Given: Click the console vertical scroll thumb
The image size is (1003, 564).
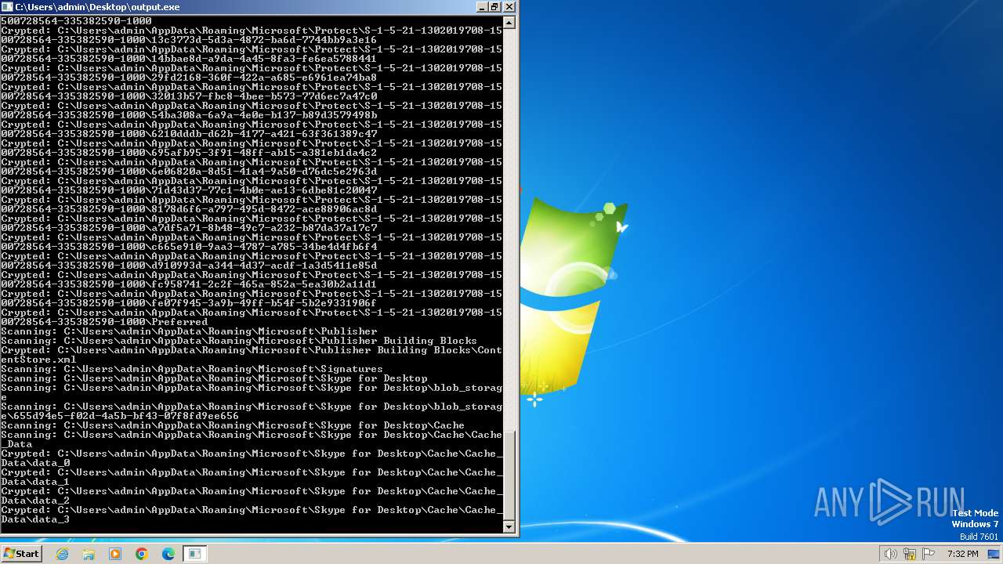Looking at the screenshot, I should pos(509,475).
